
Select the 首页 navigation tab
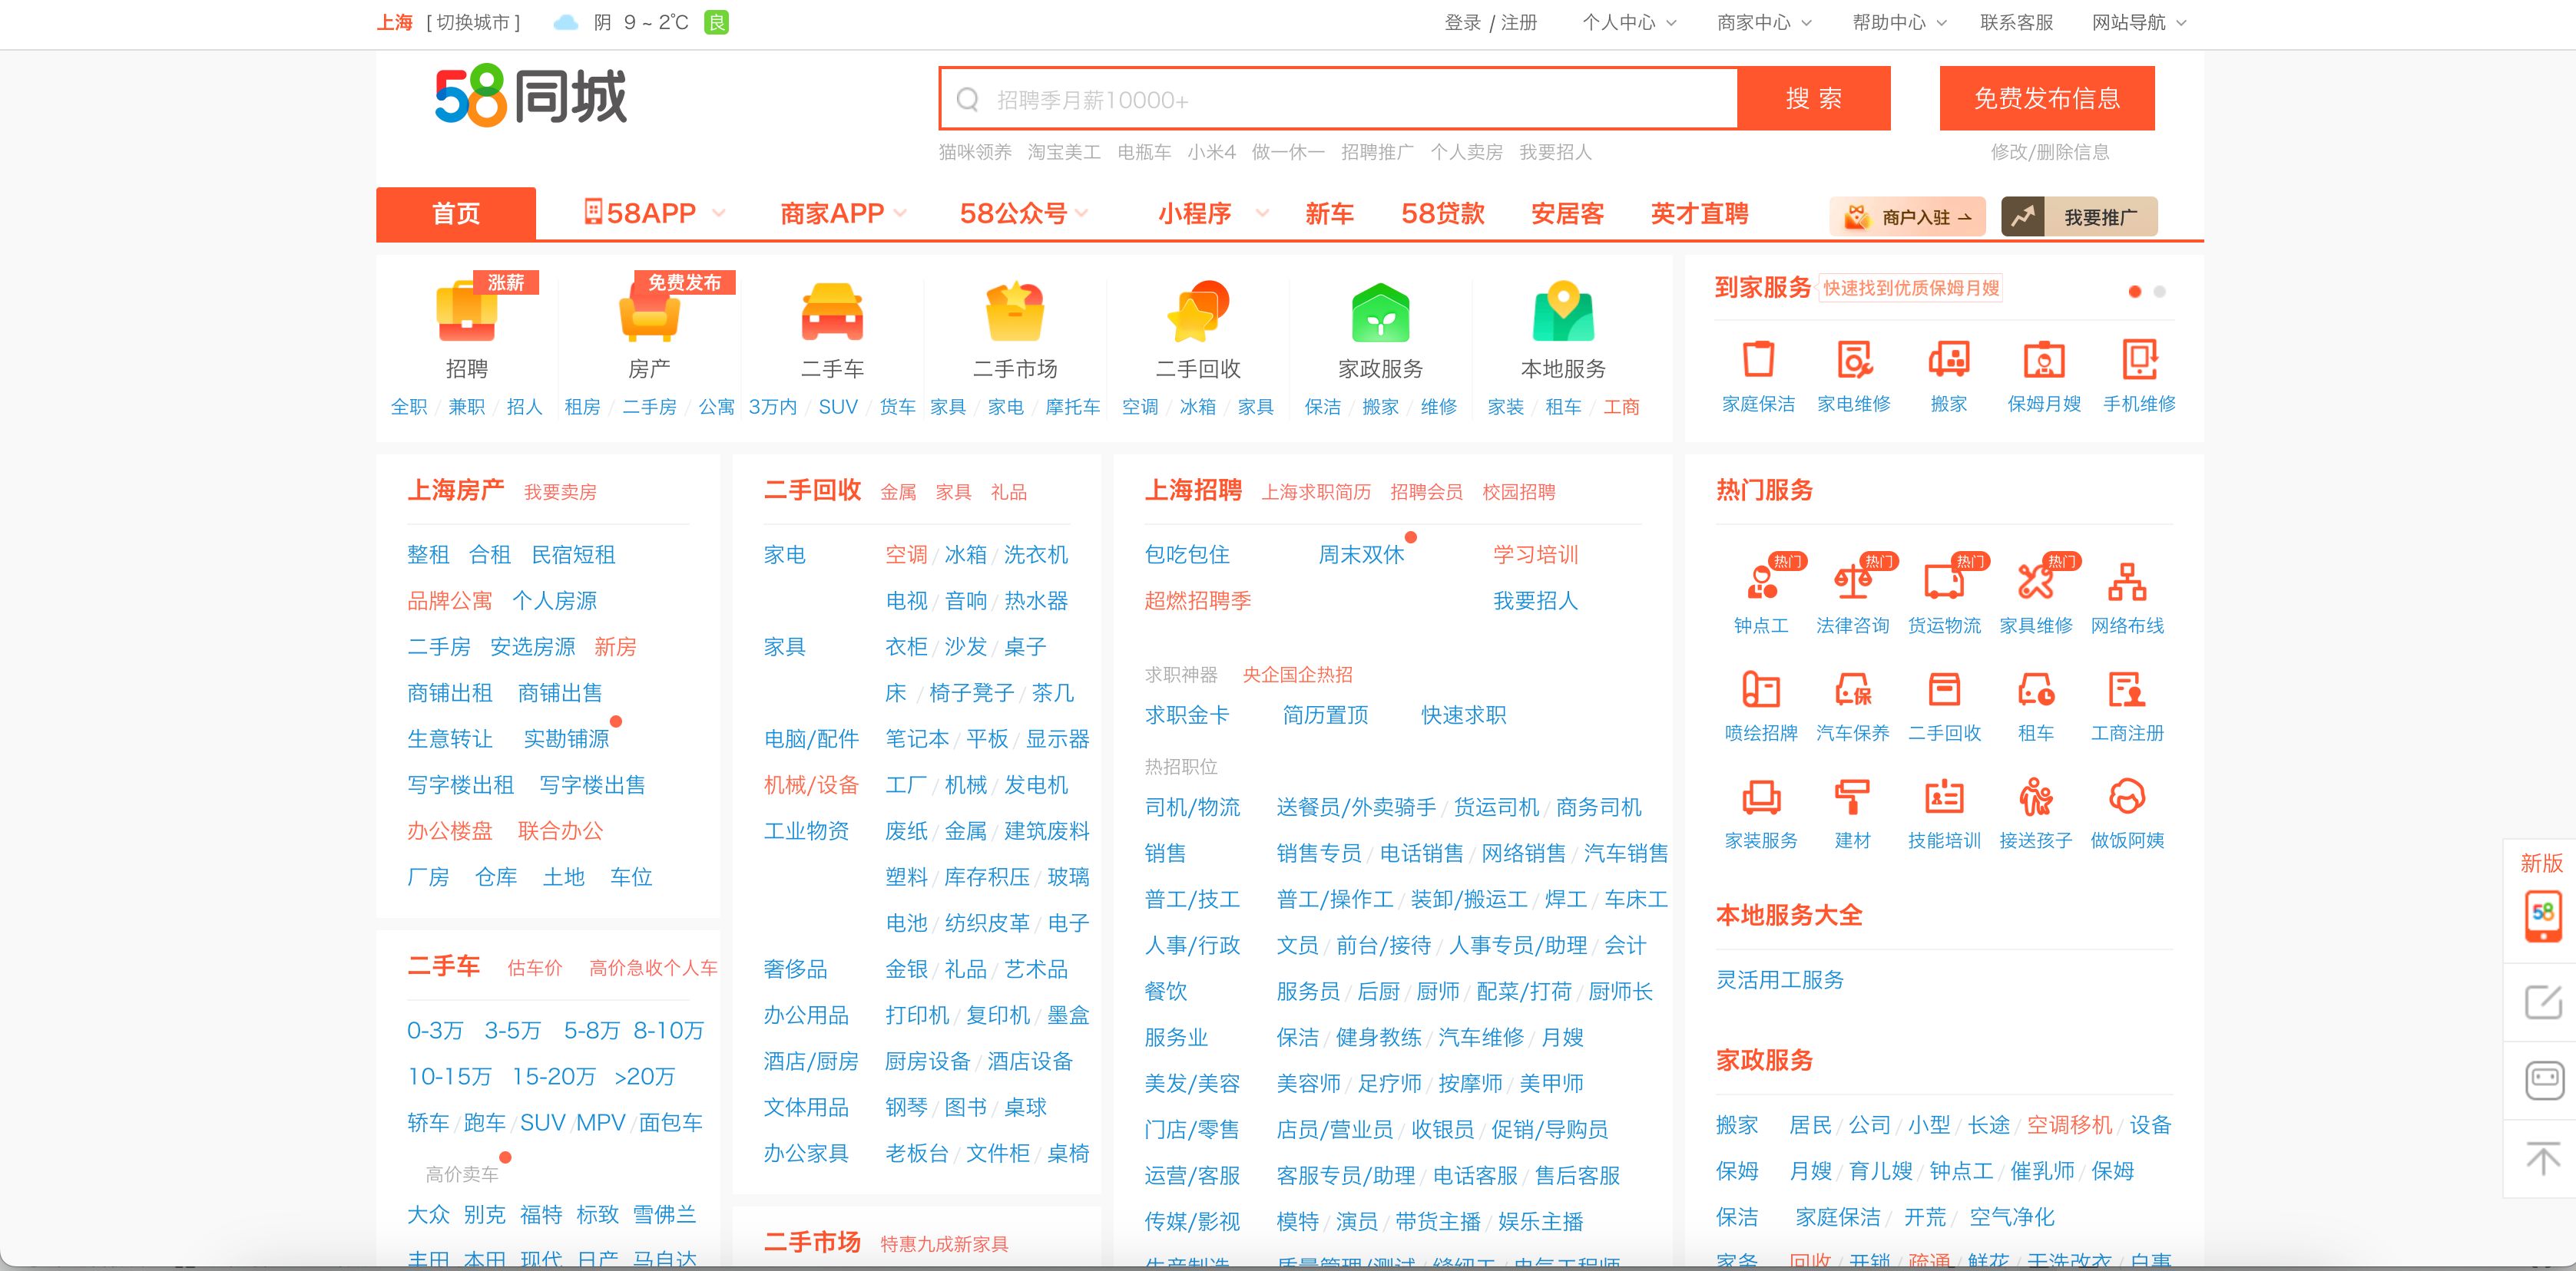(x=456, y=213)
